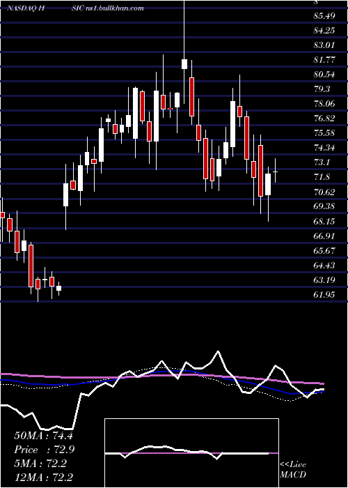
Task: Click the 85.49 price axis label
Action: coord(324,15)
